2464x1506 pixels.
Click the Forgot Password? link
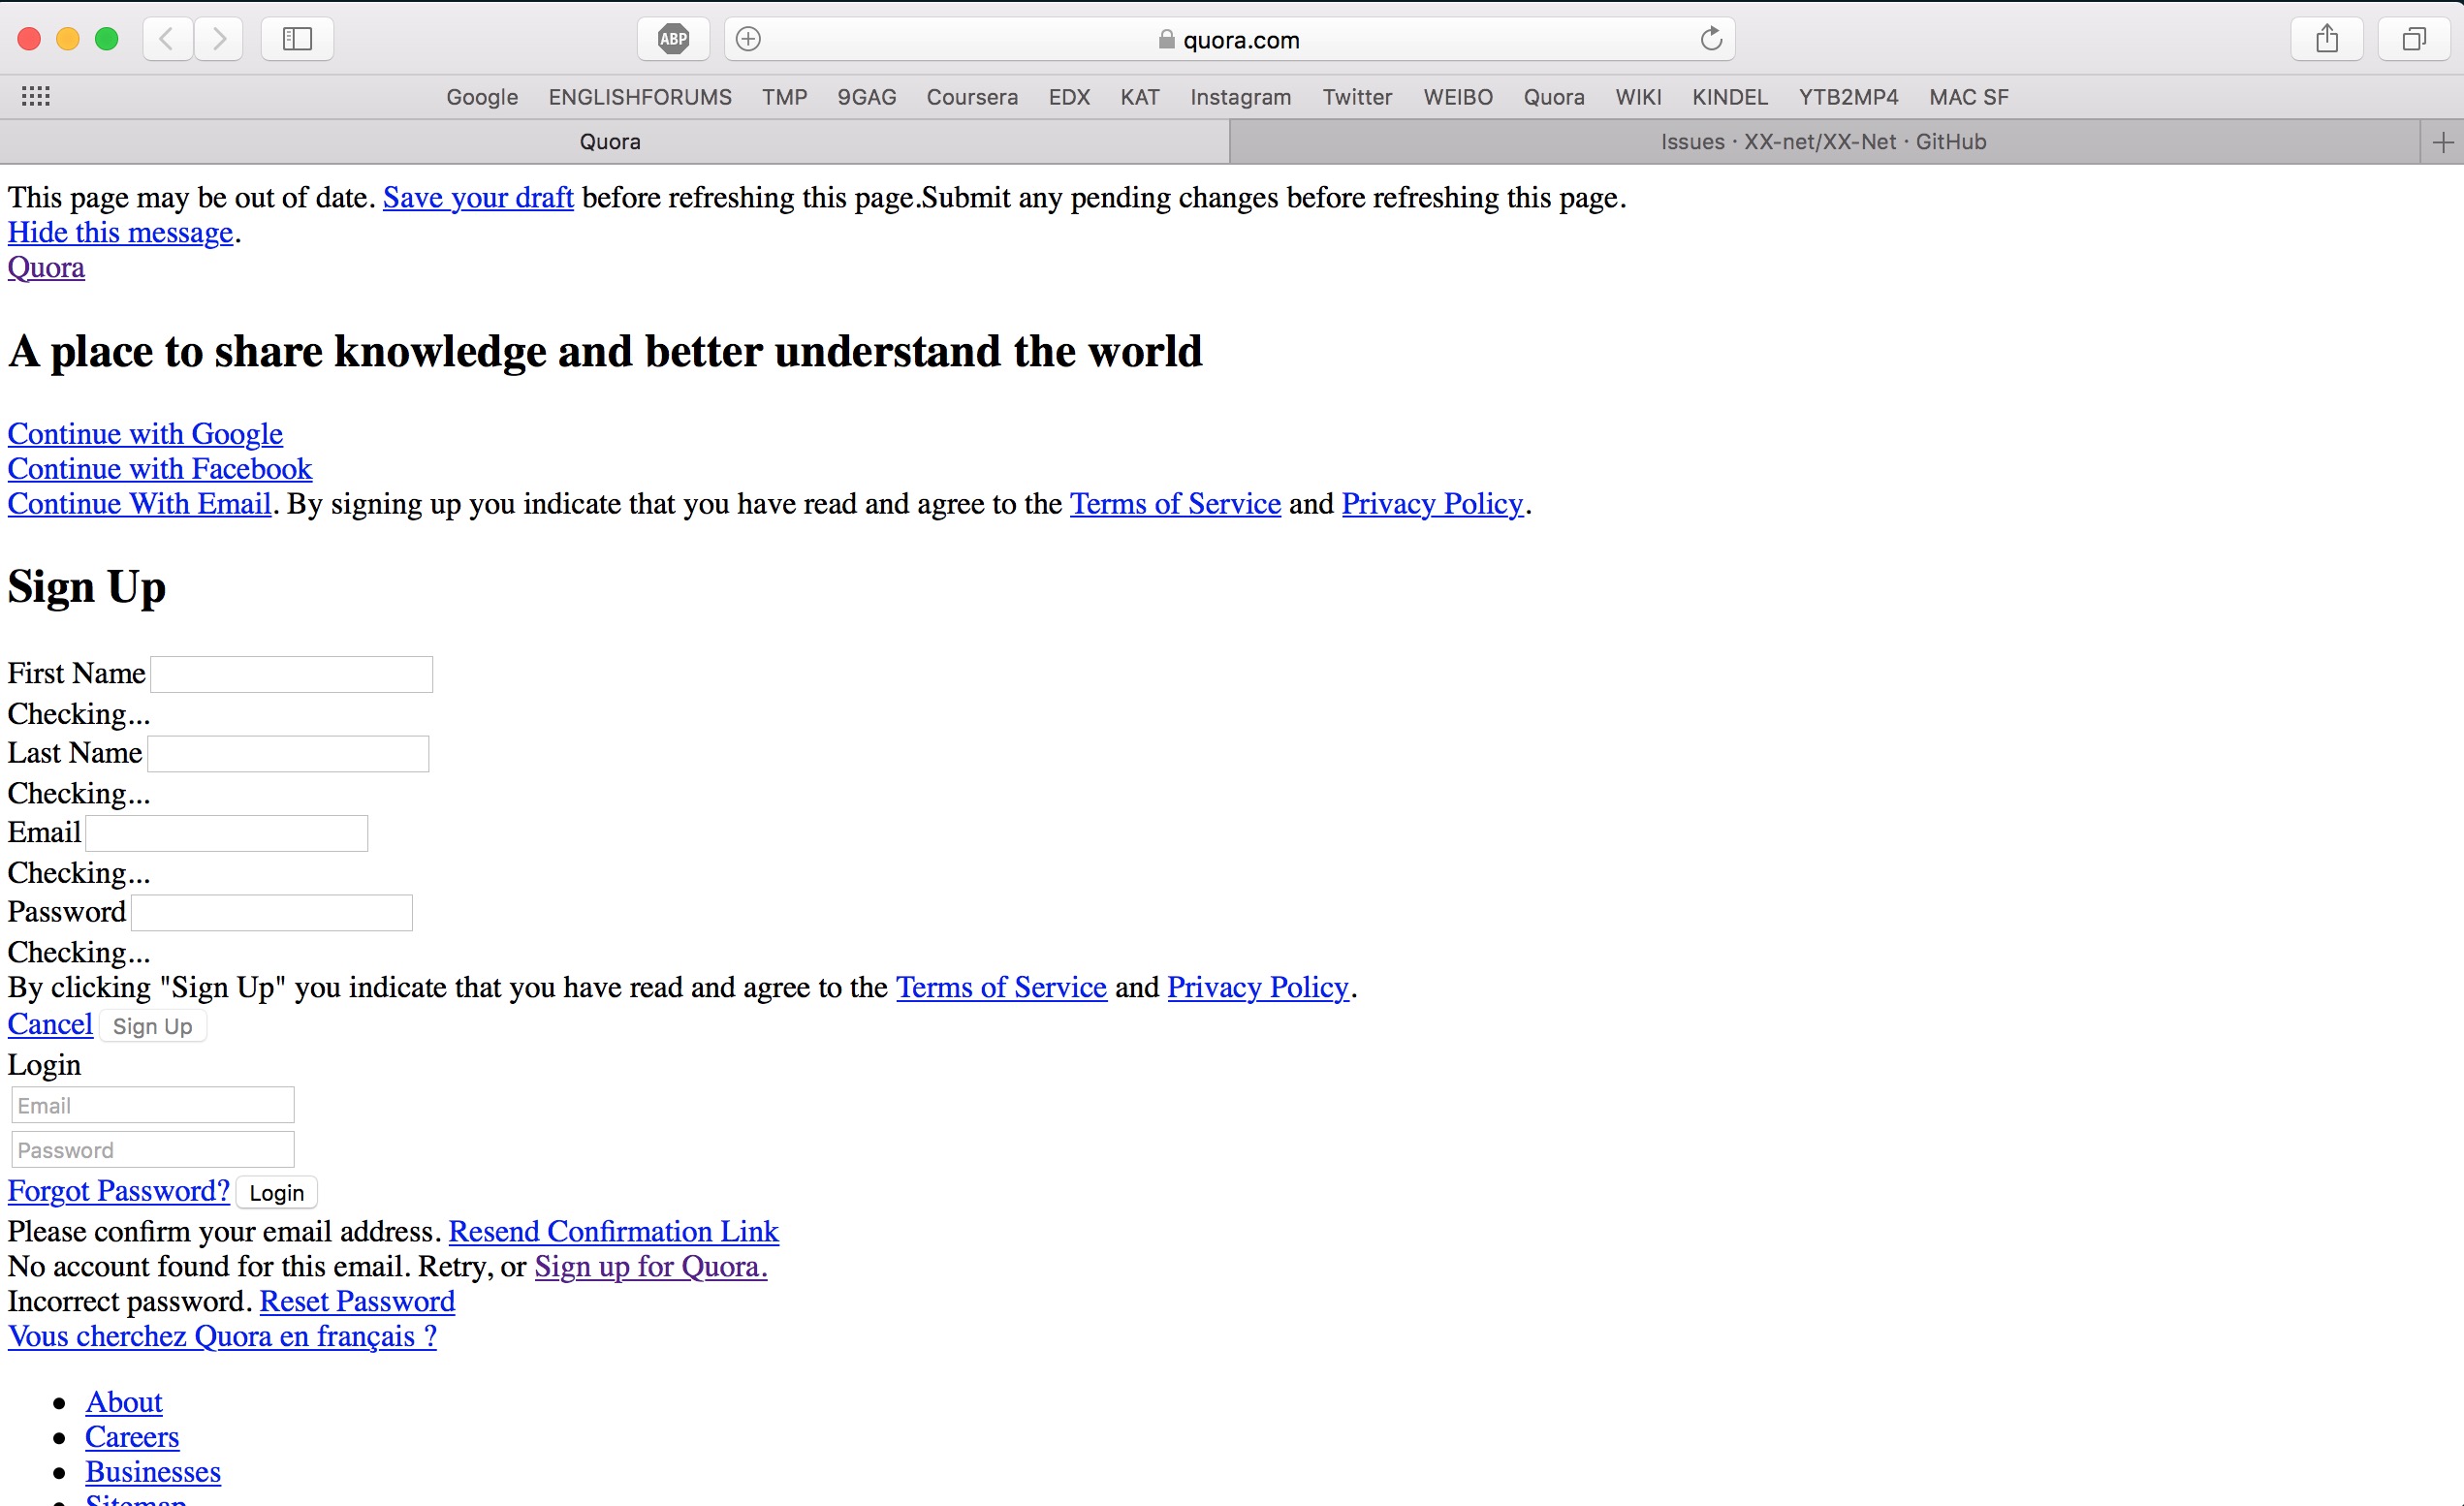pos(118,1190)
